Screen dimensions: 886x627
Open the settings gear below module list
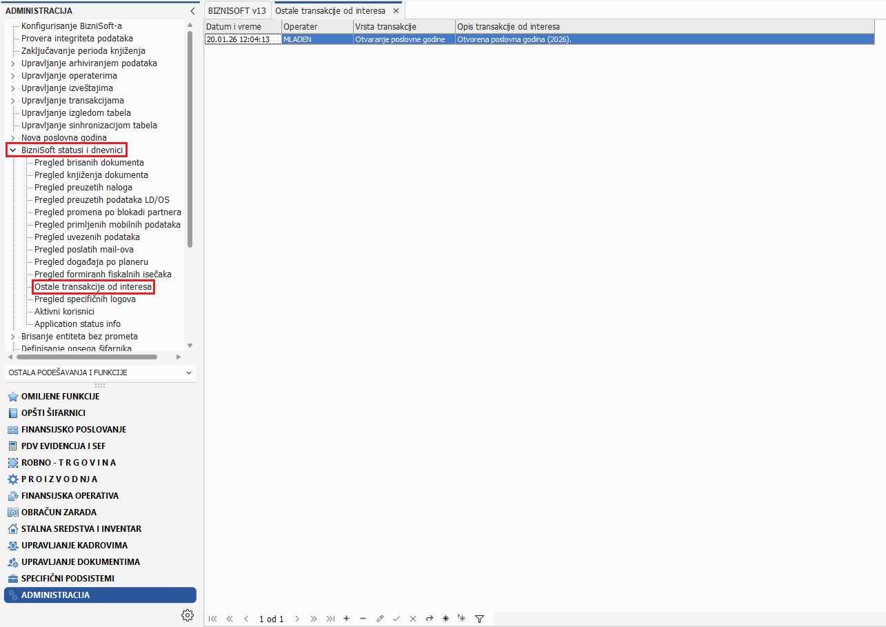pyautogui.click(x=187, y=615)
